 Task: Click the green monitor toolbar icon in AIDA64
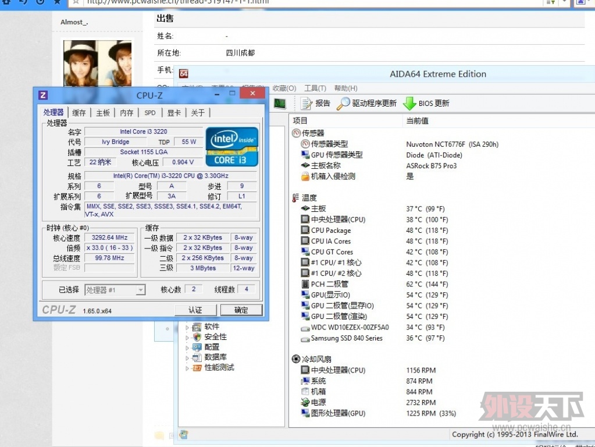point(280,103)
